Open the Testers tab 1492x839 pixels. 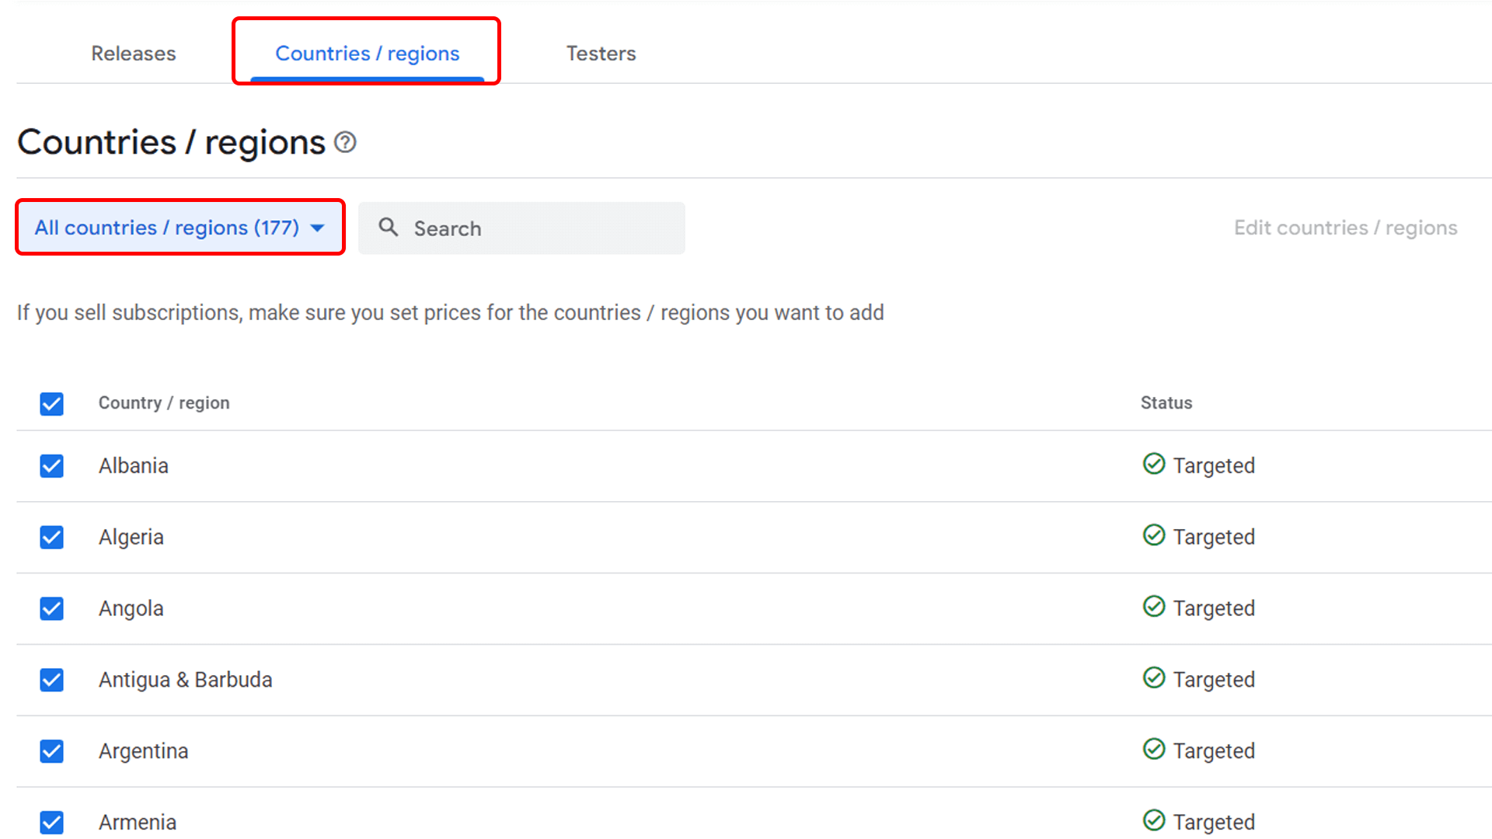point(601,53)
